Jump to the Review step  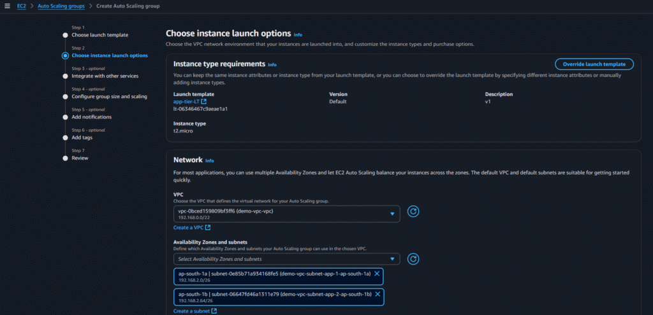pos(80,158)
